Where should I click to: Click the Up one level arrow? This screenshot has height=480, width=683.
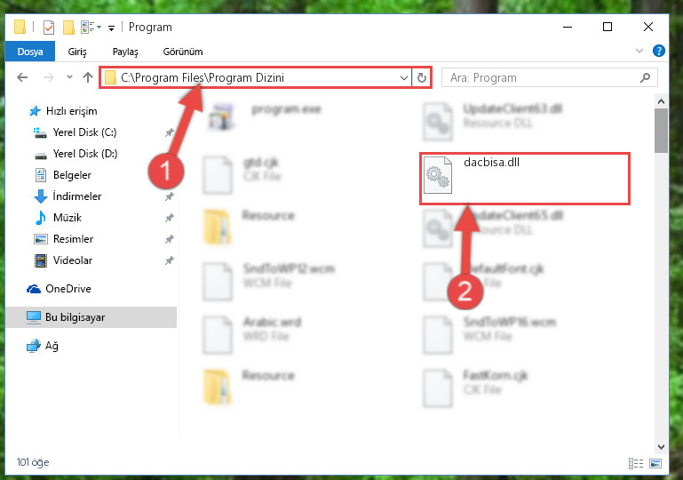pyautogui.click(x=88, y=77)
